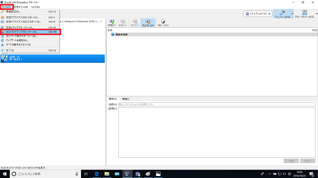The width and height of the screenshot is (318, 178).
Task: Expand the グローバルツール dropdown arrow
Action: coord(317,14)
